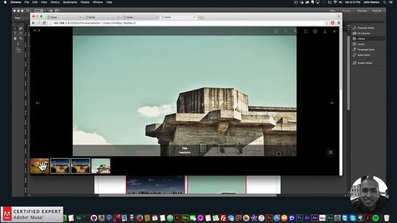Open the Chrome hamburger menu
Screen dimensions: 397x223
(339, 23)
